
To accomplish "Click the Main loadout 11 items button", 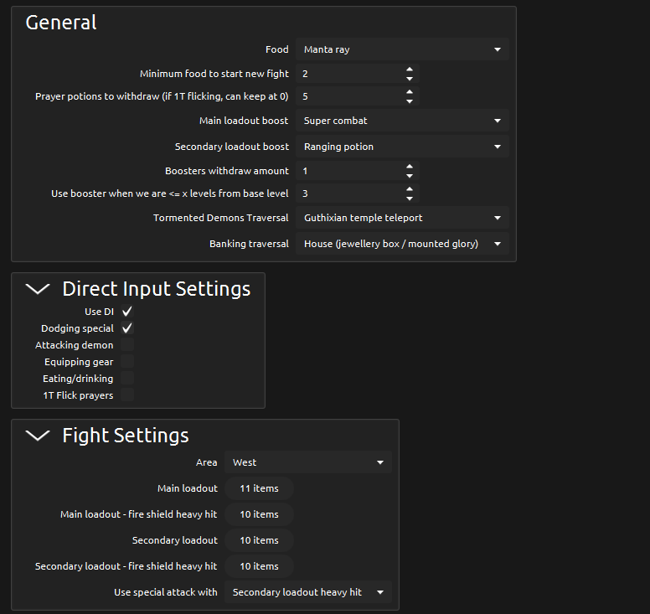I will 259,488.
